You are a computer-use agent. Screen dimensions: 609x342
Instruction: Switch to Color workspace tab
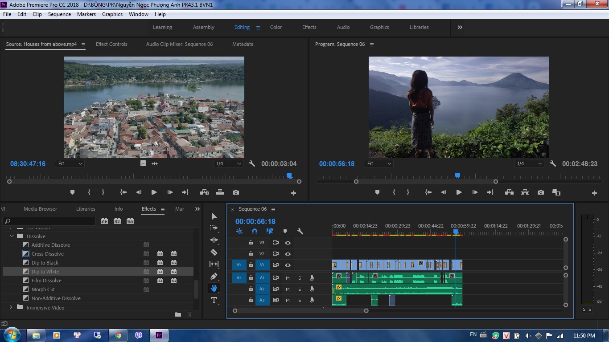point(276,27)
